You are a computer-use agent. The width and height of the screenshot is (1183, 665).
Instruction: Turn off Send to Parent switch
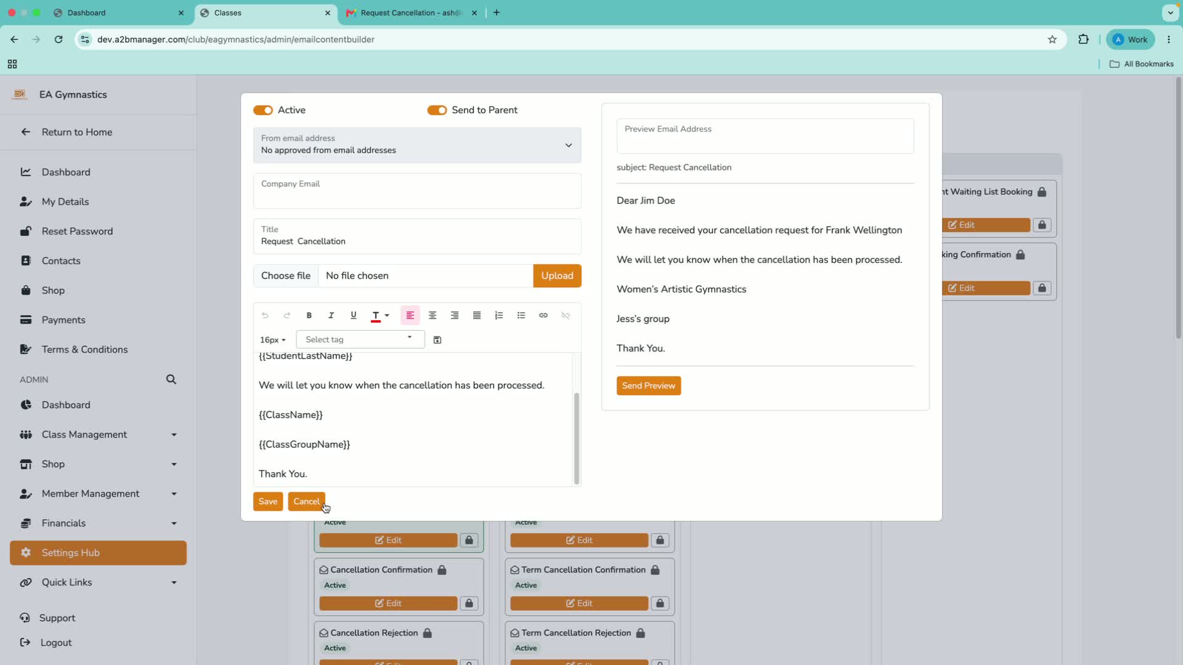click(437, 110)
